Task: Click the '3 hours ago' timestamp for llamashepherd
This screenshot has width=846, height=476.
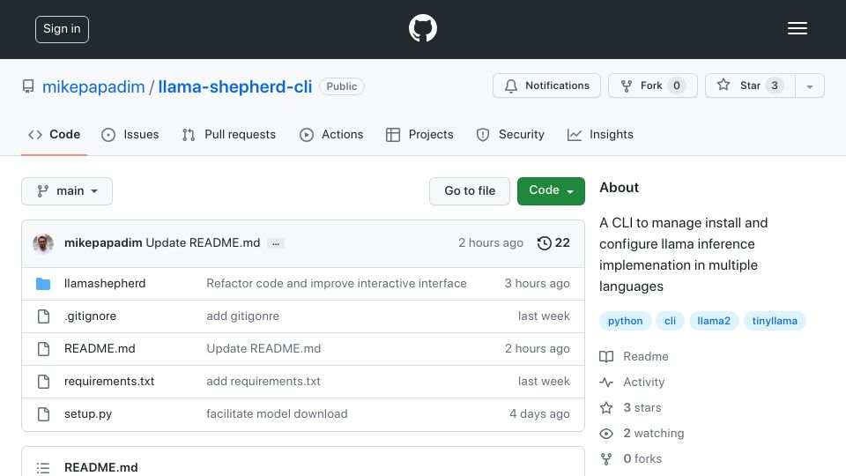Action: tap(537, 283)
